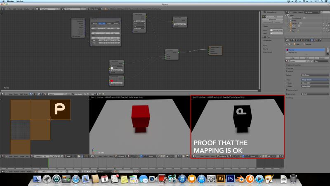Open the Texture properties tab icon

[x=315, y=40]
